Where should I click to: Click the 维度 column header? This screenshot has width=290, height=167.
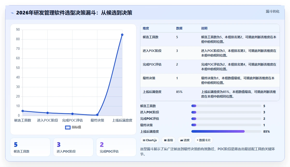click(x=146, y=28)
